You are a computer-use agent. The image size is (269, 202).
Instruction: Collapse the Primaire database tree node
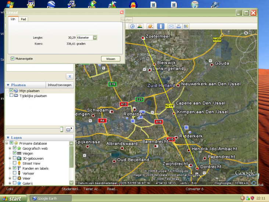pyautogui.click(x=7, y=143)
